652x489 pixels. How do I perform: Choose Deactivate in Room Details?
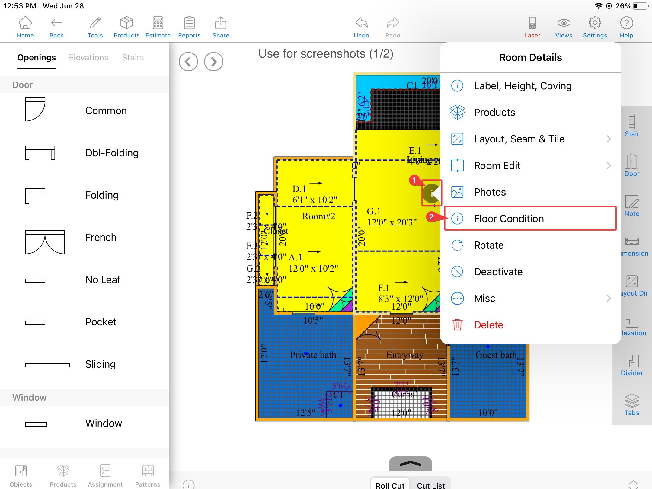click(x=498, y=272)
